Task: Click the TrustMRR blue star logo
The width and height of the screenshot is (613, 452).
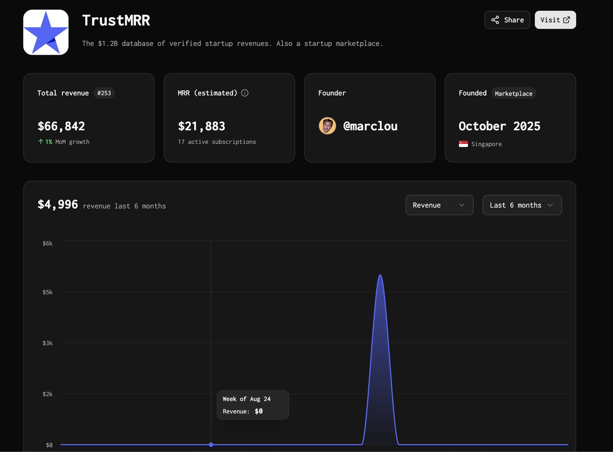Action: (x=46, y=32)
